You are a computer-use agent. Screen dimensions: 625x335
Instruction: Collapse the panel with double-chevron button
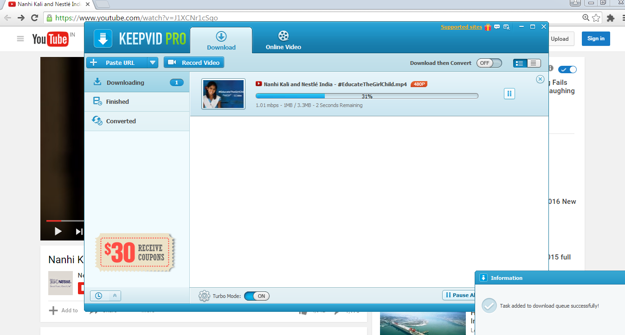click(x=115, y=296)
